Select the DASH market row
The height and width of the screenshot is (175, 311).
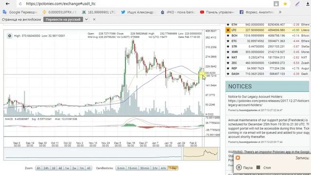[267, 74]
